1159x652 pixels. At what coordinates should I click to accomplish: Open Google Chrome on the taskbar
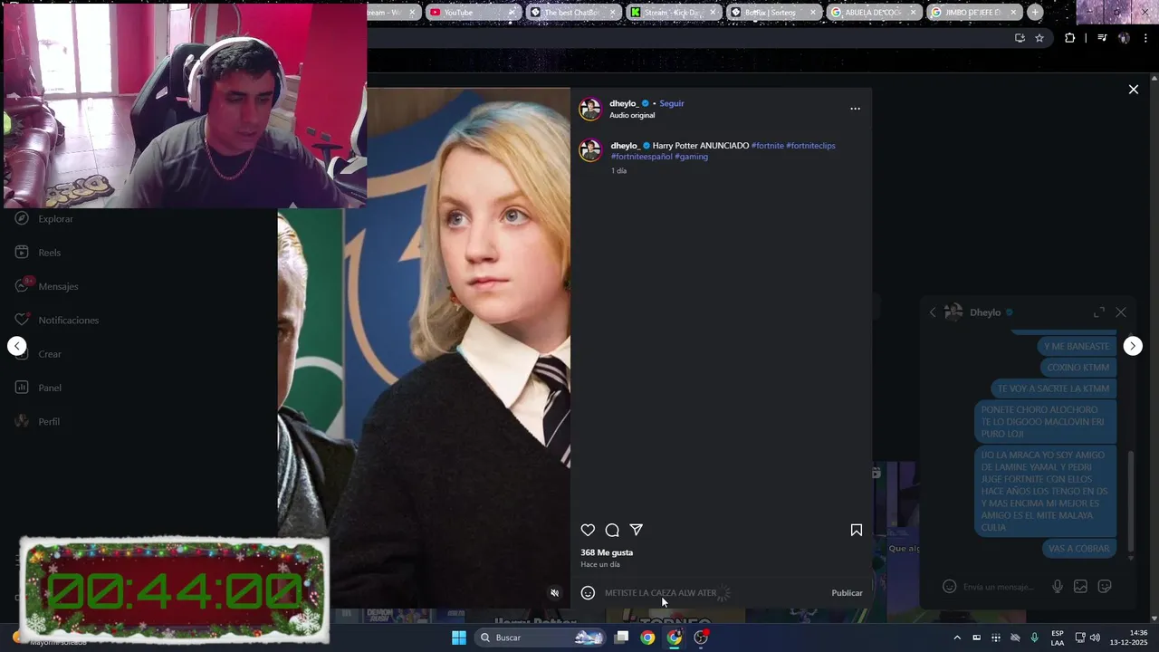point(647,638)
